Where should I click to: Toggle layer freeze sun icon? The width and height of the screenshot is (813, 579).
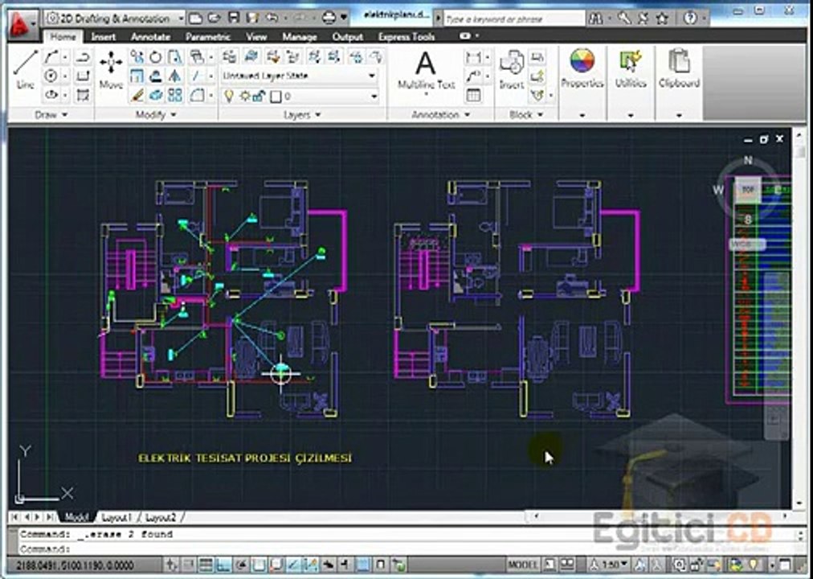244,96
